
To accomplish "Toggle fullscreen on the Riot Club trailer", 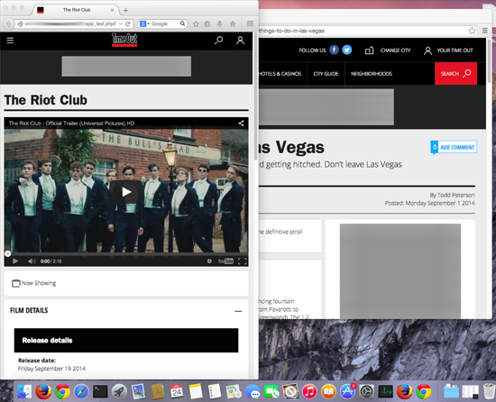I will pyautogui.click(x=243, y=261).
